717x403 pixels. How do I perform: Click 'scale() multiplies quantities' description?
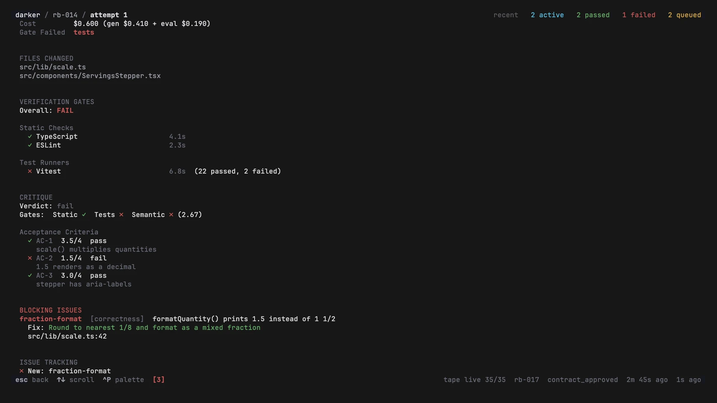[96, 249]
